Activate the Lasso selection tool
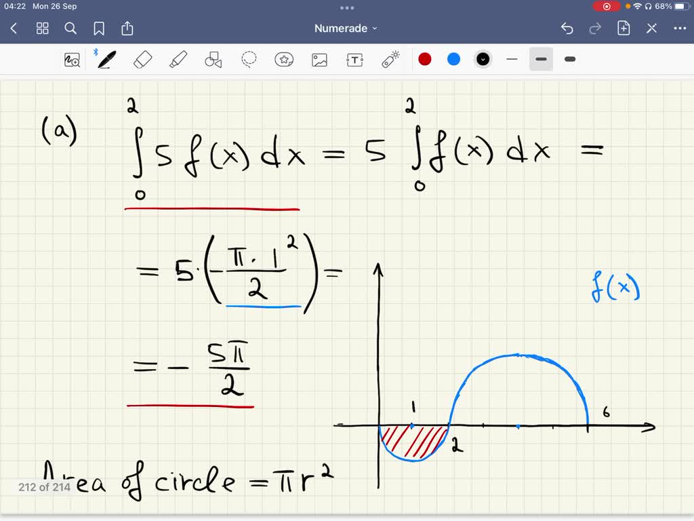 [248, 59]
